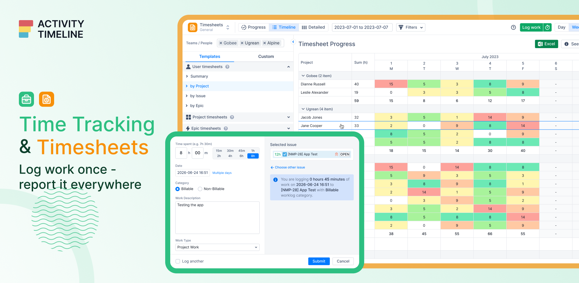Click the Work Description text area

tap(217, 218)
